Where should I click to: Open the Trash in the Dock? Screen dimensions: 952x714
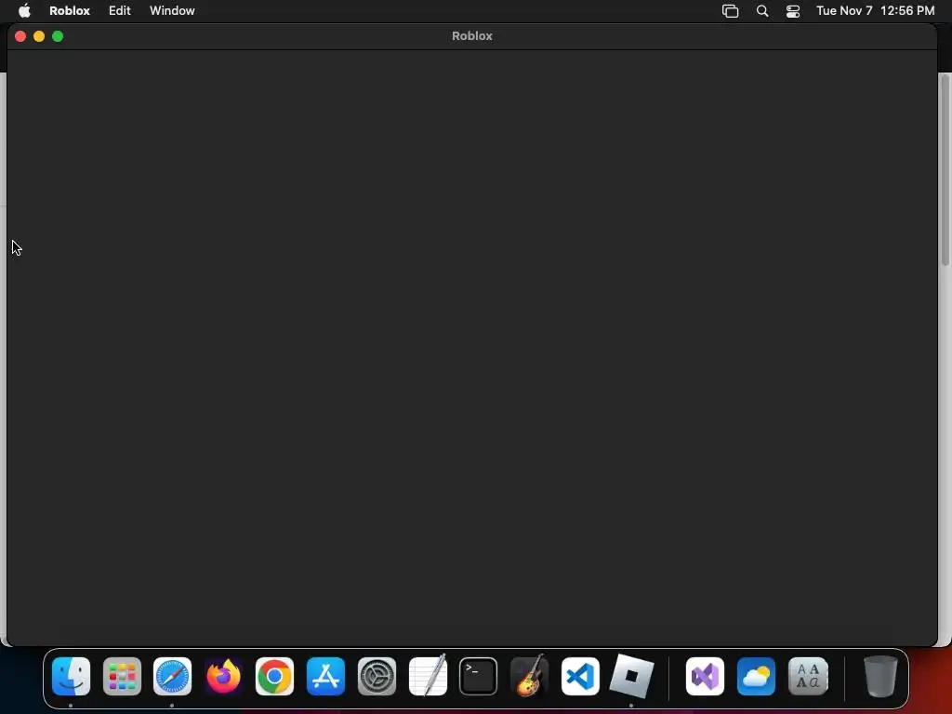880,677
